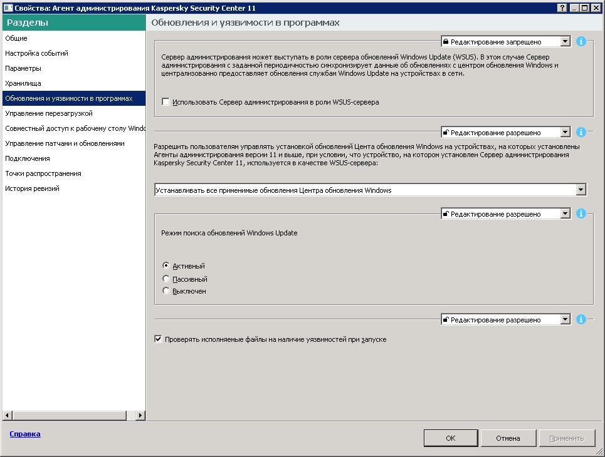Click info icon beside vulnerability check lock
This screenshot has width=605, height=457.
click(x=581, y=319)
